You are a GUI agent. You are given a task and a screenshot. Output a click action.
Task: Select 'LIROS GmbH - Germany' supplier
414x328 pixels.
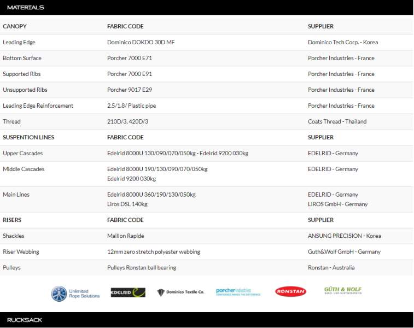tap(337, 204)
